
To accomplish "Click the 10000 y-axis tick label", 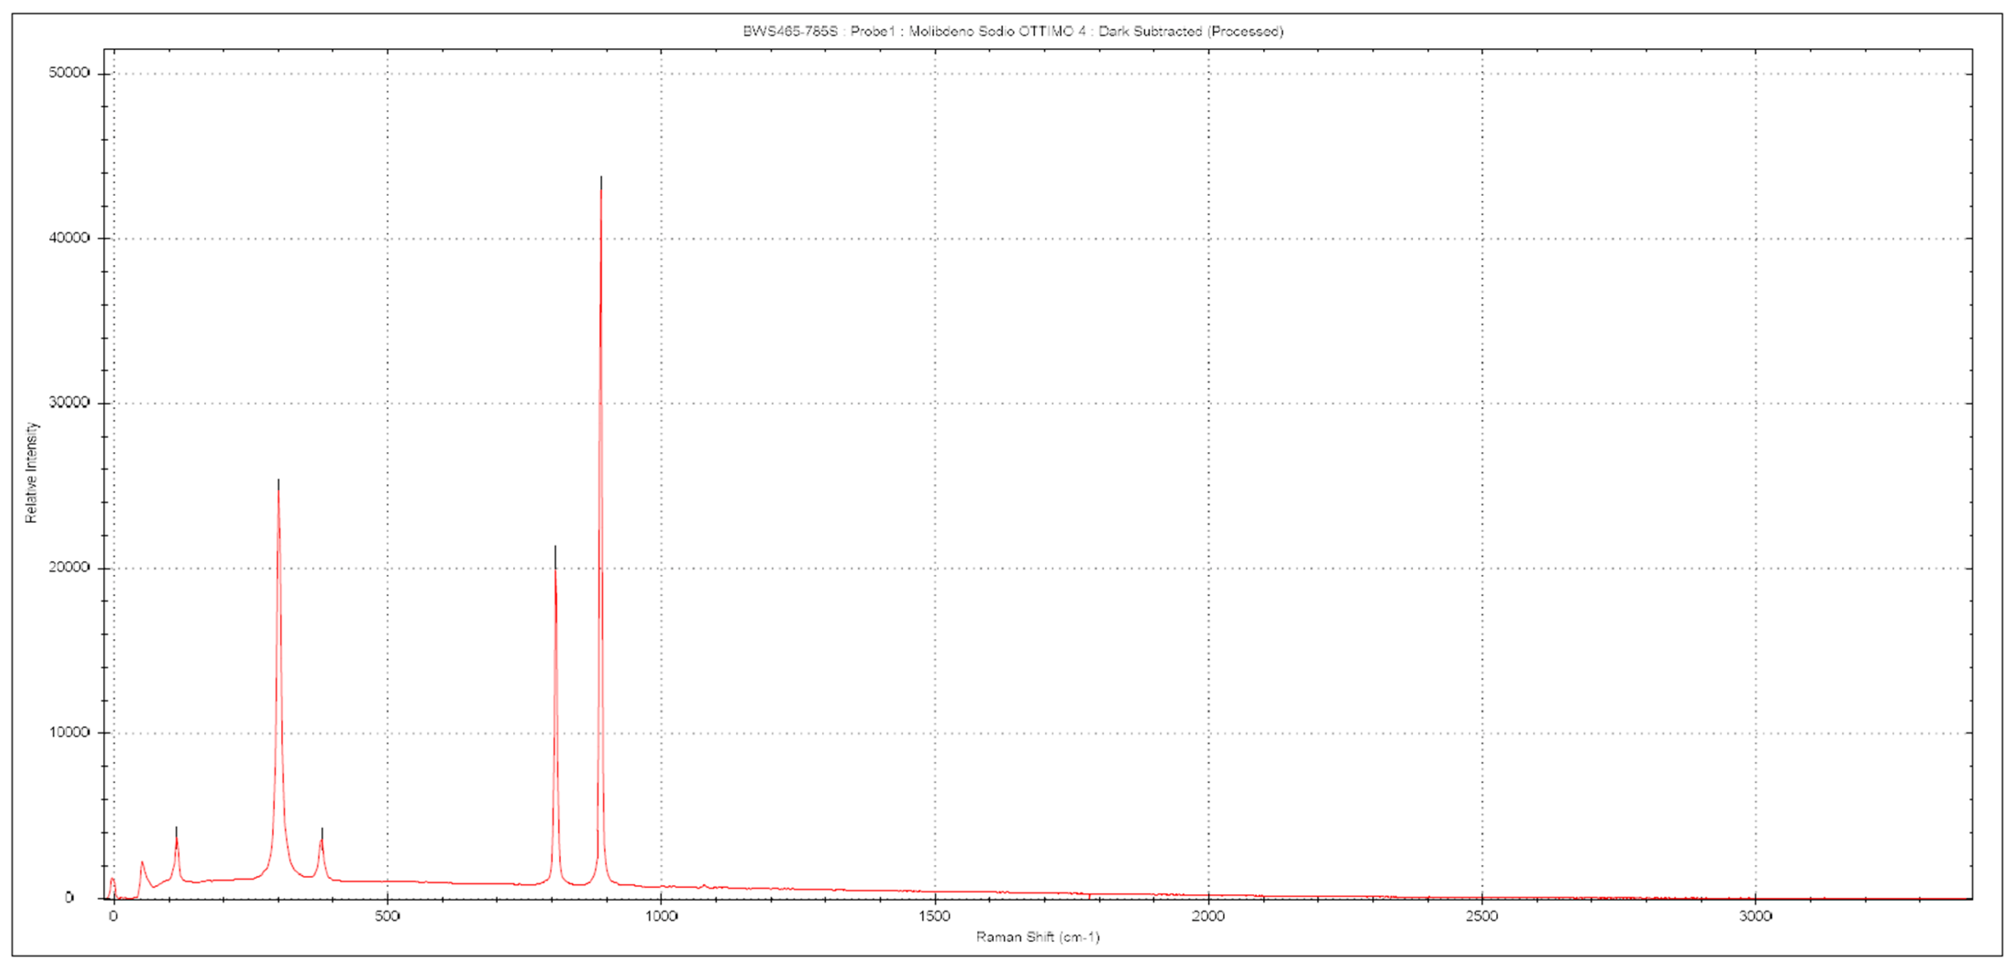I will tap(69, 732).
